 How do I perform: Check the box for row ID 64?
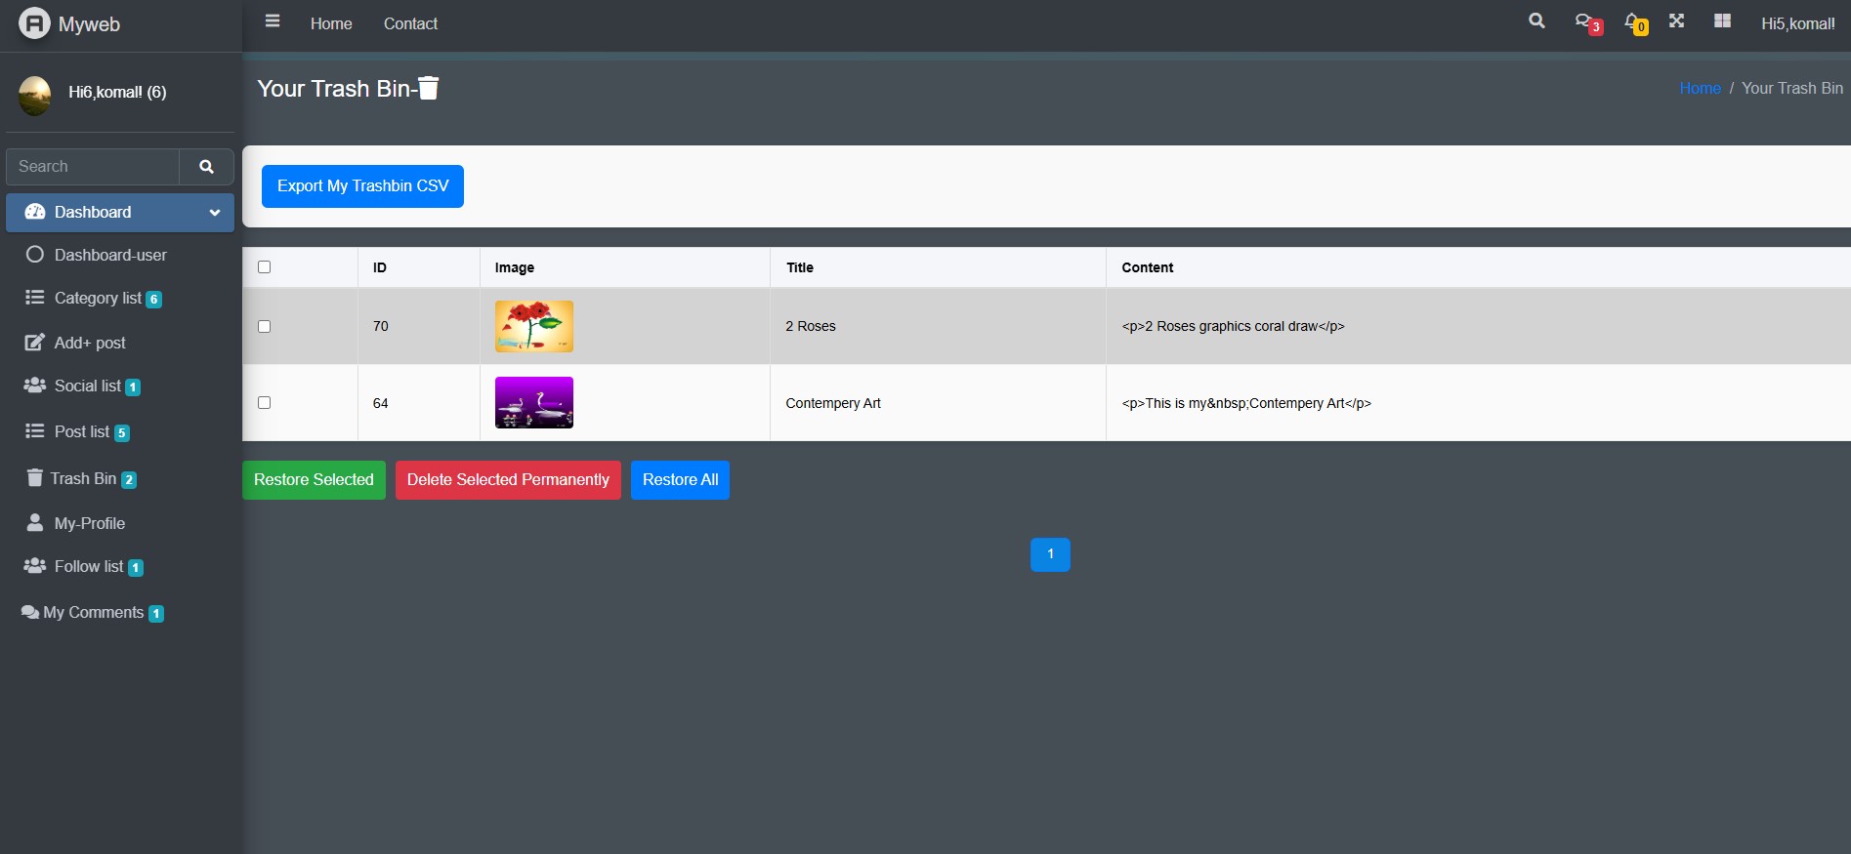pyautogui.click(x=264, y=403)
